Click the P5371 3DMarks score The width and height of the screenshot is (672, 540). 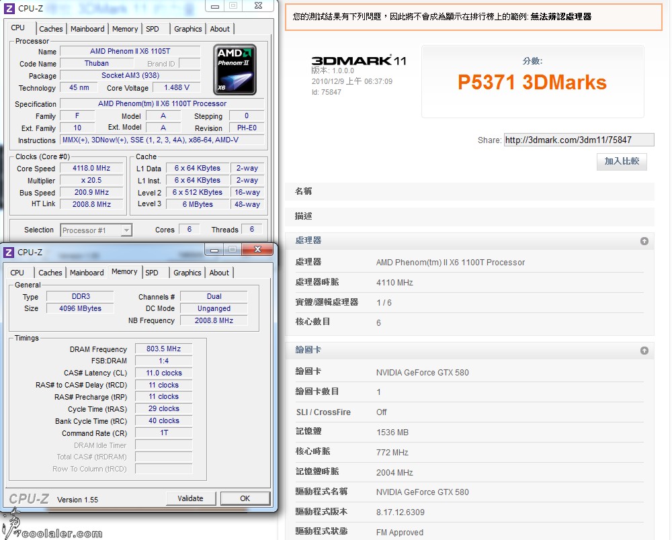tap(532, 82)
